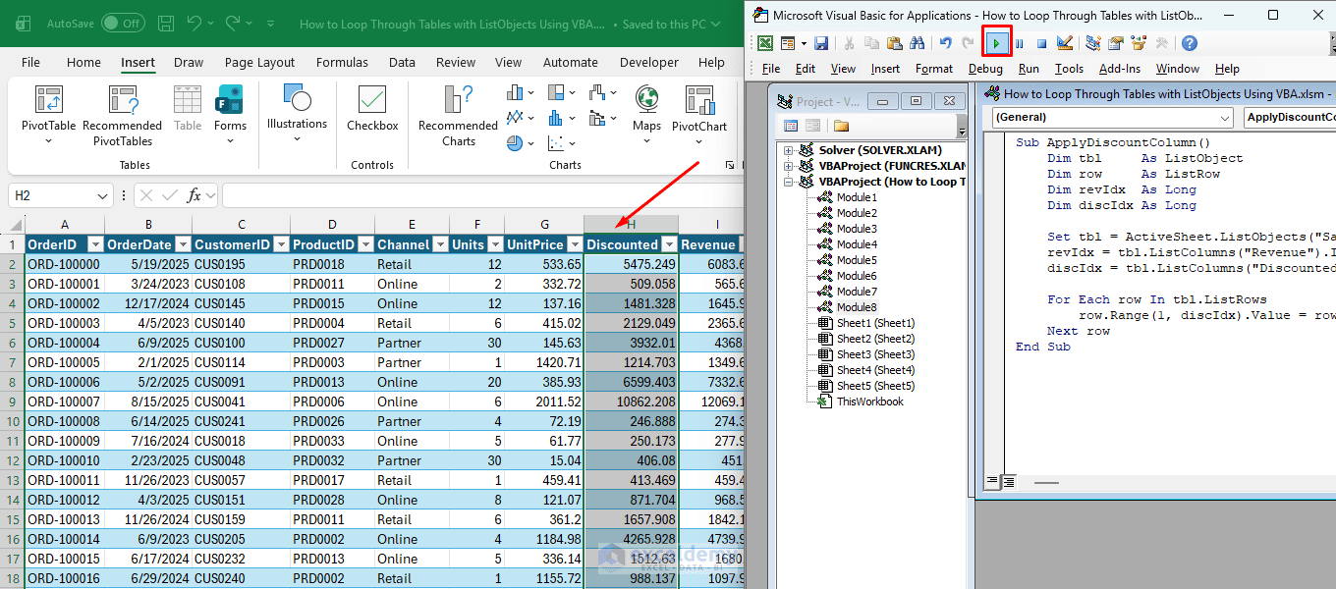Open the Insert Pie Chart dropdown

[x=531, y=143]
